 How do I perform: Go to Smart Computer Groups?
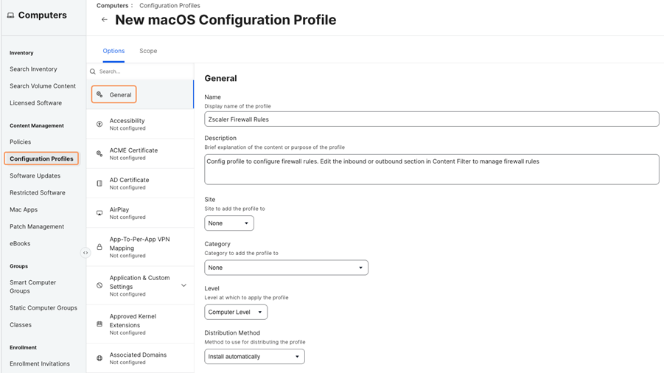coord(32,286)
